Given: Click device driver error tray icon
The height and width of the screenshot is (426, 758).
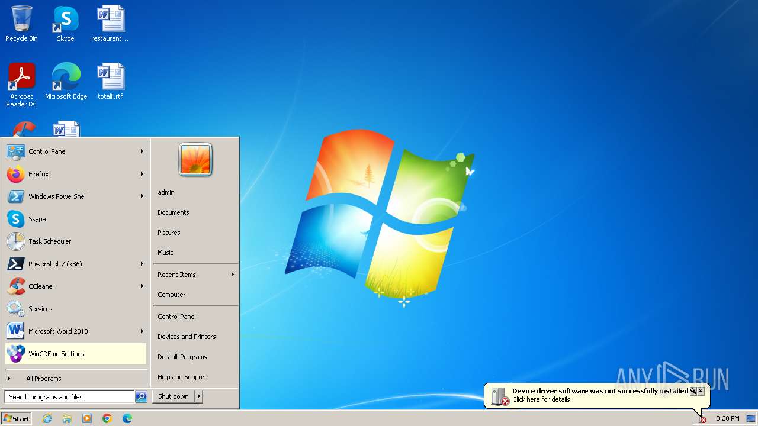Looking at the screenshot, I should click(703, 419).
